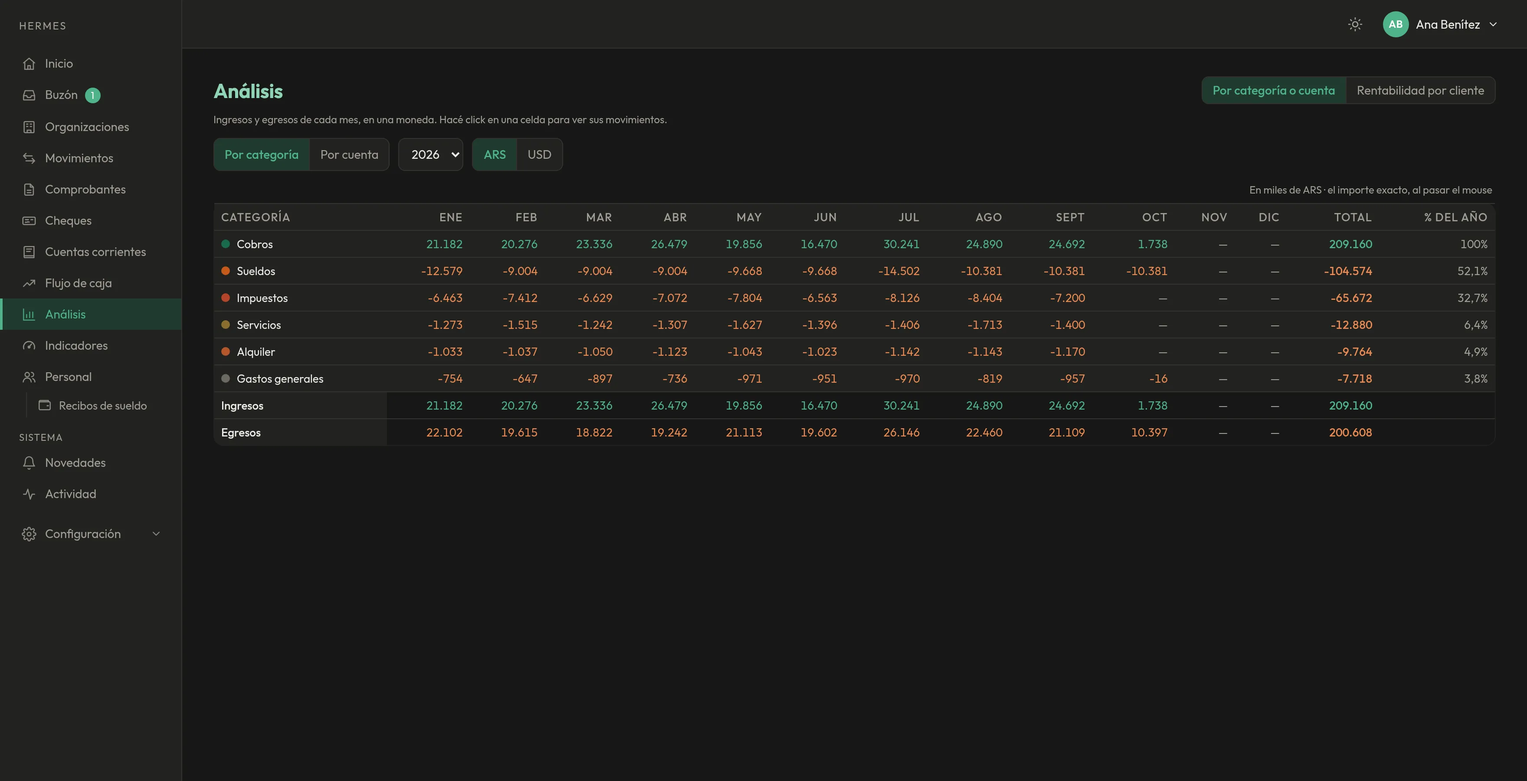The width and height of the screenshot is (1527, 781).
Task: Click the Novedades bell icon
Action: click(x=29, y=463)
